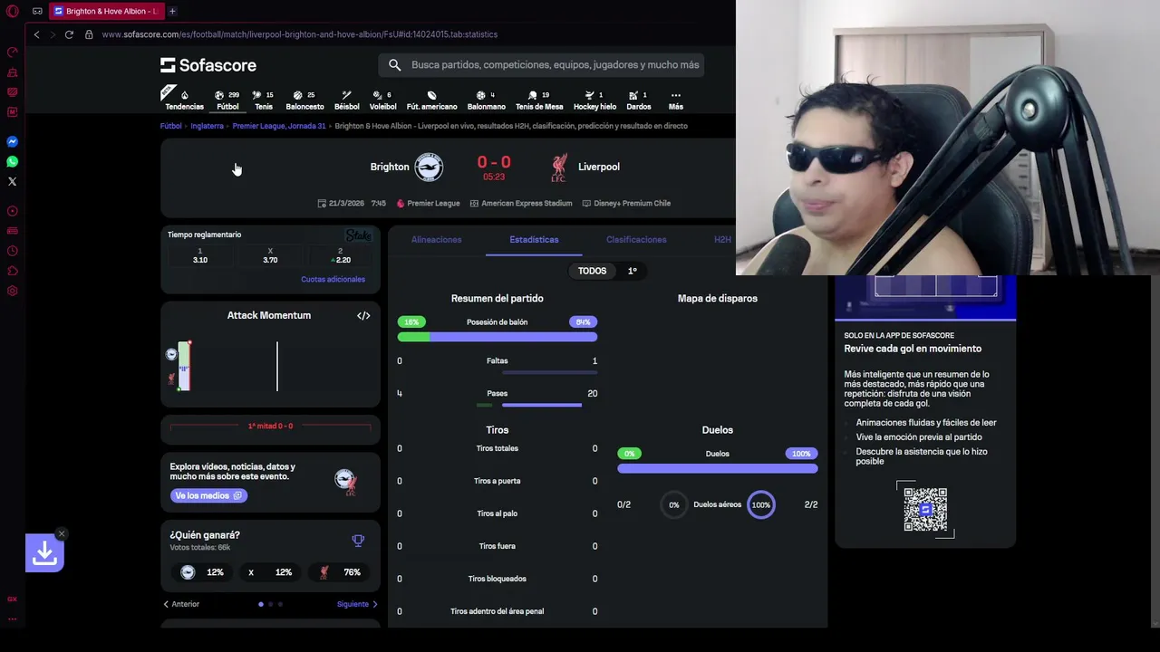View site security lock info
Image resolution: width=1160 pixels, height=652 pixels.
pyautogui.click(x=89, y=34)
